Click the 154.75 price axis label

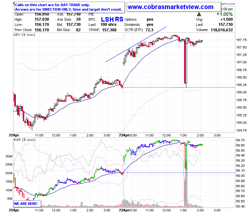coord(241,130)
